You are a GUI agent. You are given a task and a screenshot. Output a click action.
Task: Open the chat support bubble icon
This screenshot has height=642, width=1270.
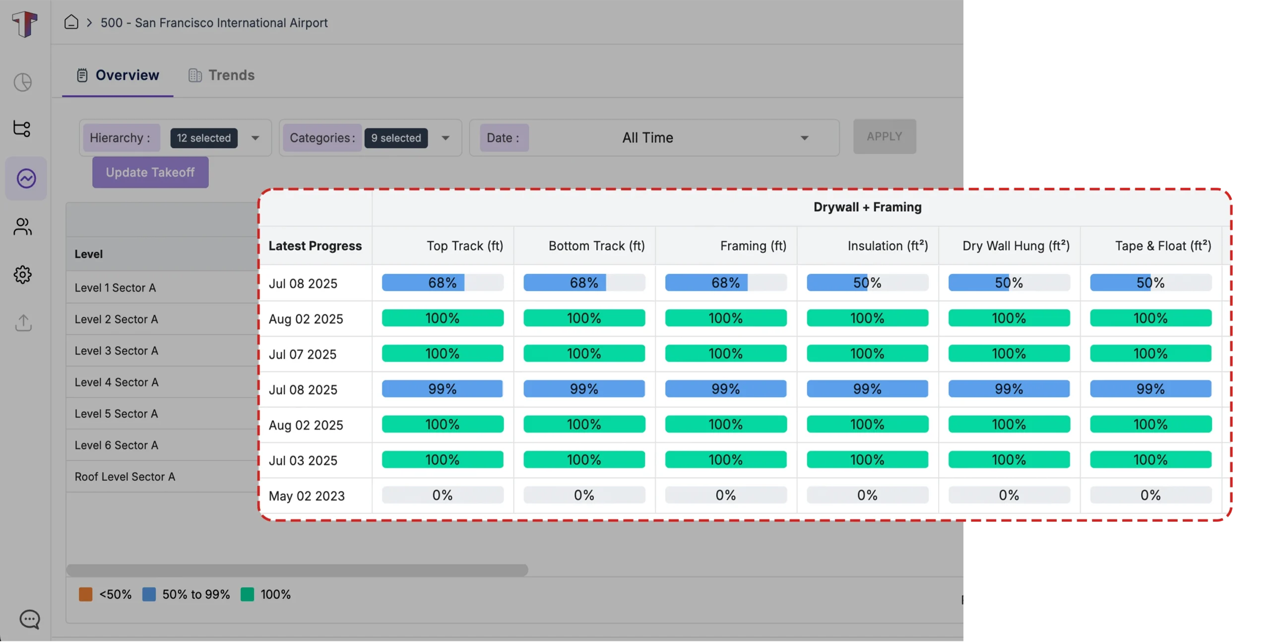(x=29, y=619)
